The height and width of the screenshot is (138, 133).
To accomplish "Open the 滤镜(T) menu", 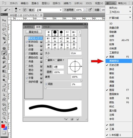I will [67, 3].
